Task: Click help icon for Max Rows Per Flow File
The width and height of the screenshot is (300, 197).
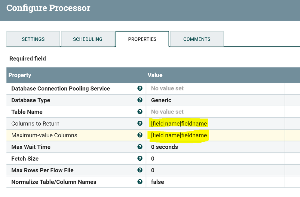Action: (x=140, y=170)
